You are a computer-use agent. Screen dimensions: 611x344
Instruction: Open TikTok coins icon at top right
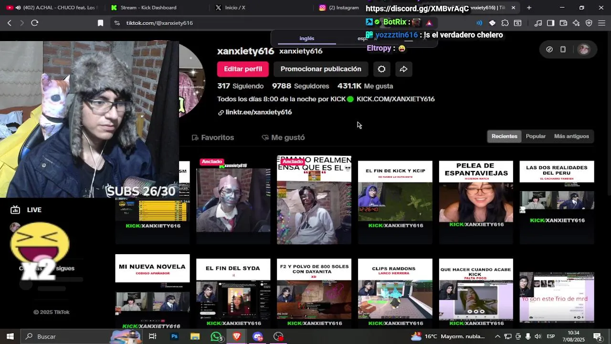[549, 49]
